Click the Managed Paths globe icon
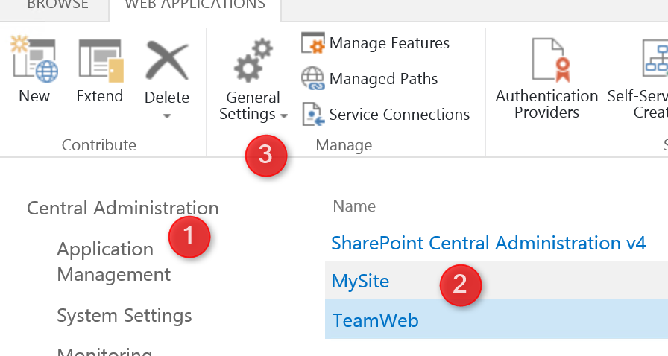668x356 pixels. 313,78
